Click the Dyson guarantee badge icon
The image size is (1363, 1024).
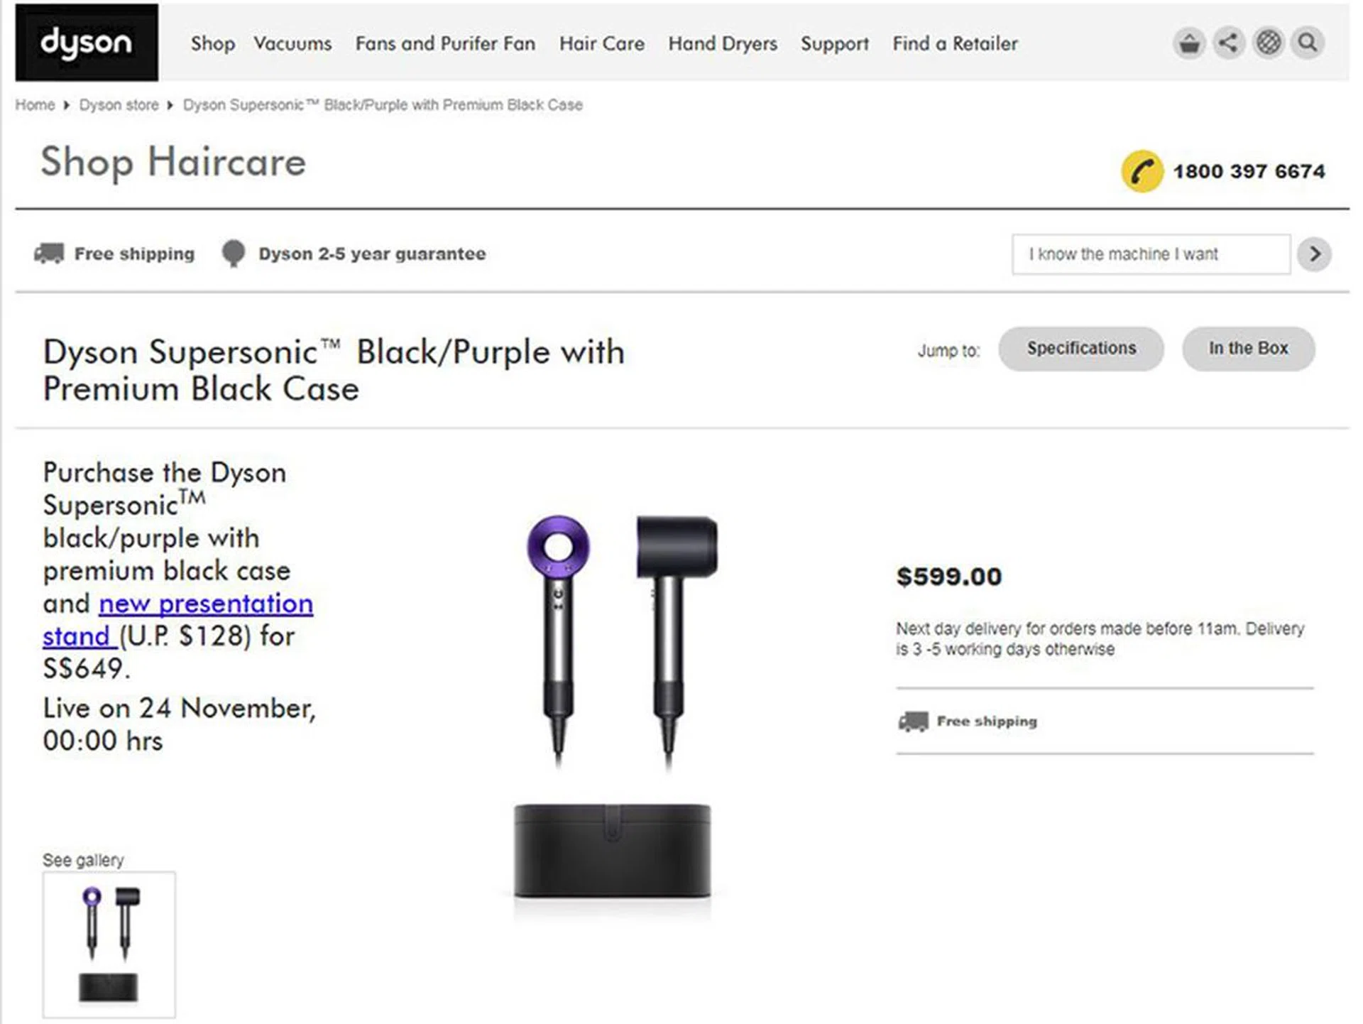point(233,254)
